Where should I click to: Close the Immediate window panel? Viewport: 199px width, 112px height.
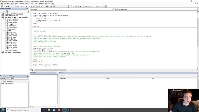(x=57, y=73)
